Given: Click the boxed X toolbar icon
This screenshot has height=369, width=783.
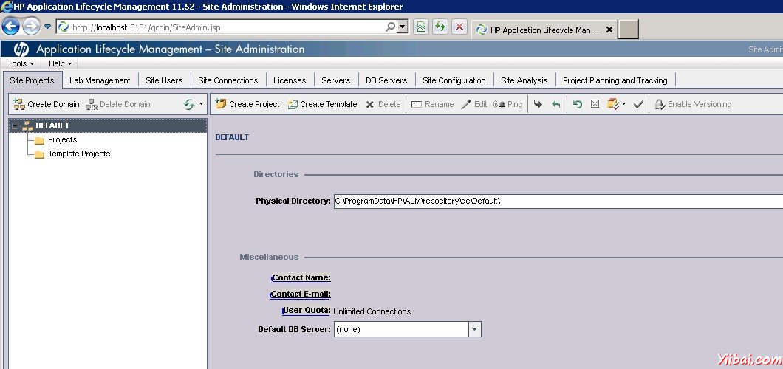Looking at the screenshot, I should [595, 104].
